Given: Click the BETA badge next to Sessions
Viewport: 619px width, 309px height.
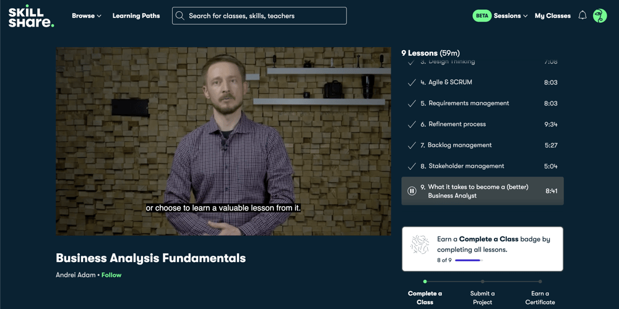Looking at the screenshot, I should (x=482, y=16).
